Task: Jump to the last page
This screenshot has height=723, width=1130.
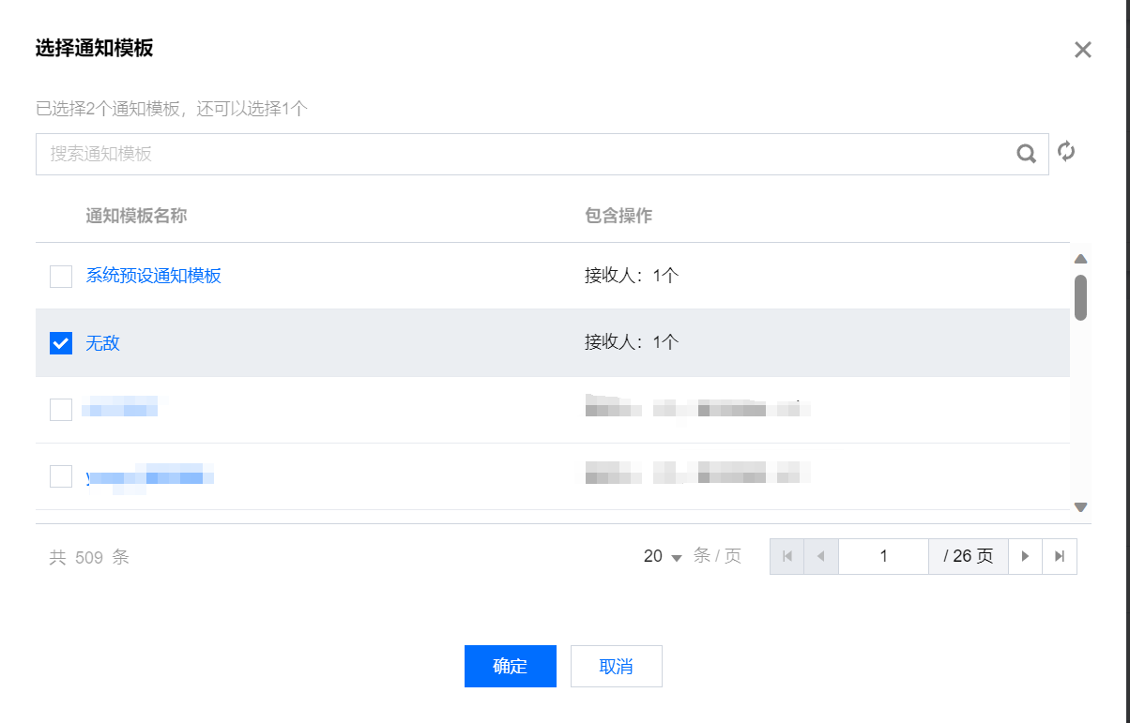Action: coord(1060,556)
